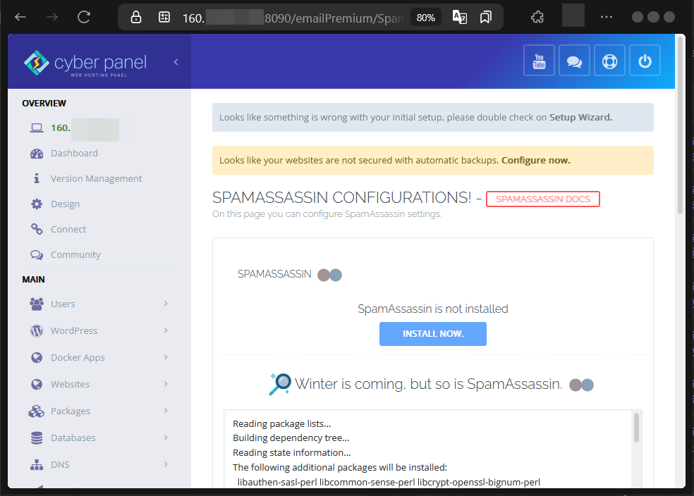Expand the Databases submenu chevron
This screenshot has height=496, width=694.
tap(166, 438)
